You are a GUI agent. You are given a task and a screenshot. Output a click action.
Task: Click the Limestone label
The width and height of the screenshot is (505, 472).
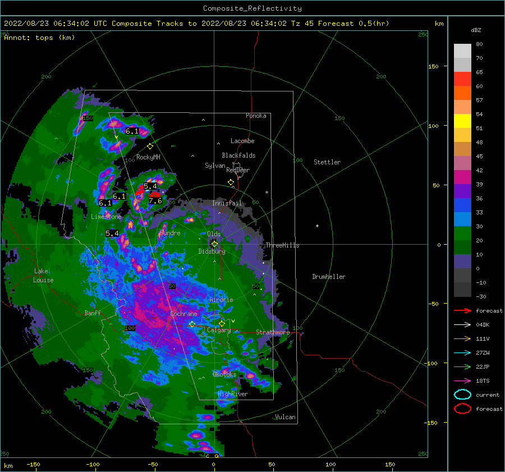(x=106, y=217)
